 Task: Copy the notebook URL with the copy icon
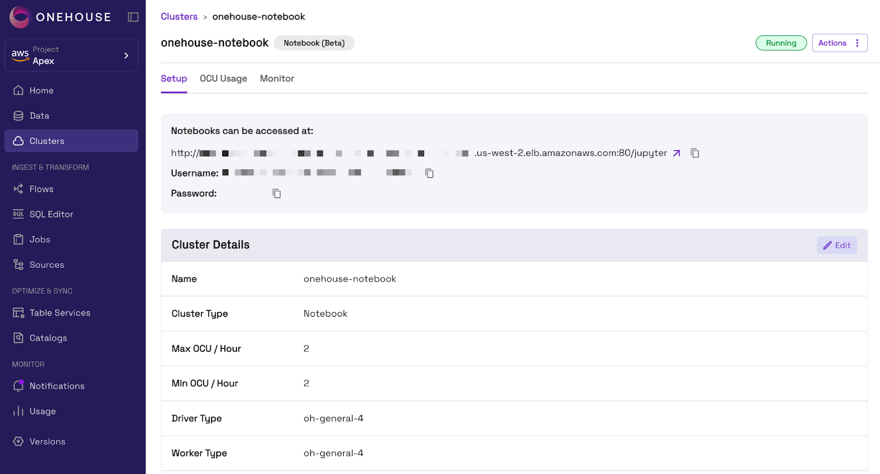(x=695, y=153)
